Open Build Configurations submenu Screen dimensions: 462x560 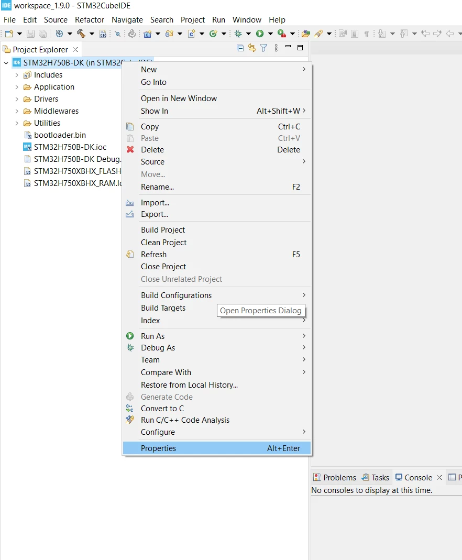217,295
